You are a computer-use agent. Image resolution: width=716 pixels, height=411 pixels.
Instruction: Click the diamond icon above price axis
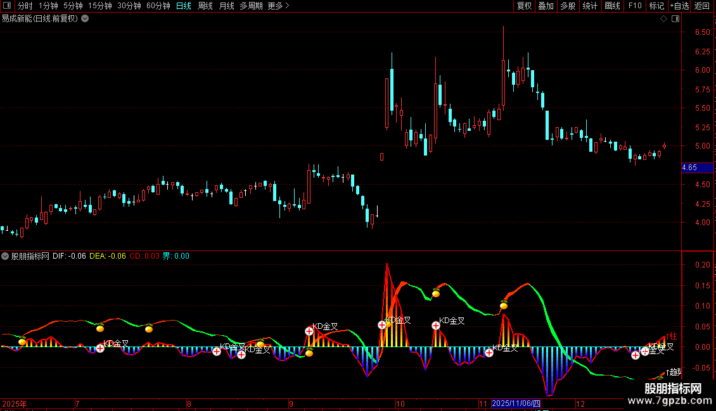tap(663, 19)
